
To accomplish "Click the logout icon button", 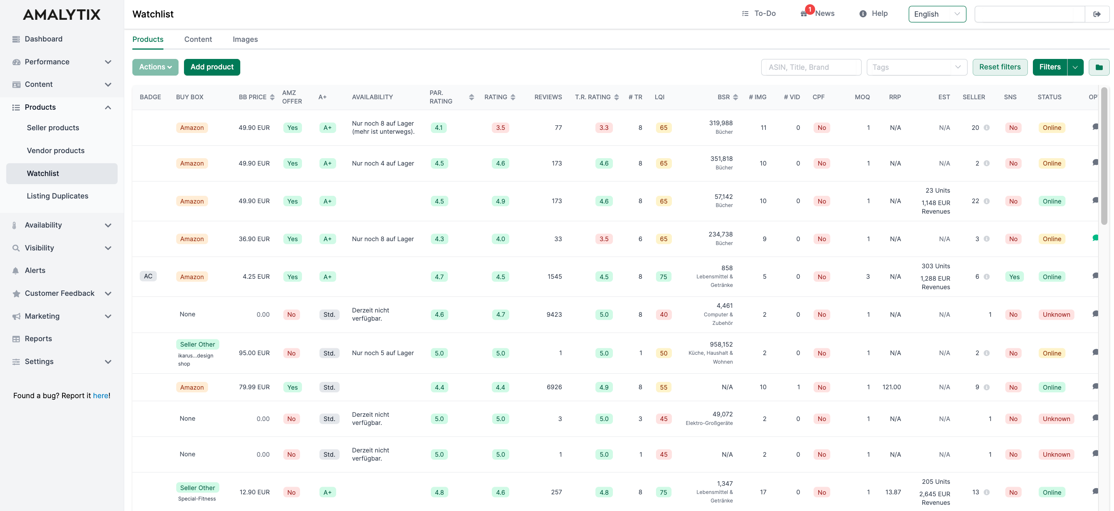I will coord(1097,14).
